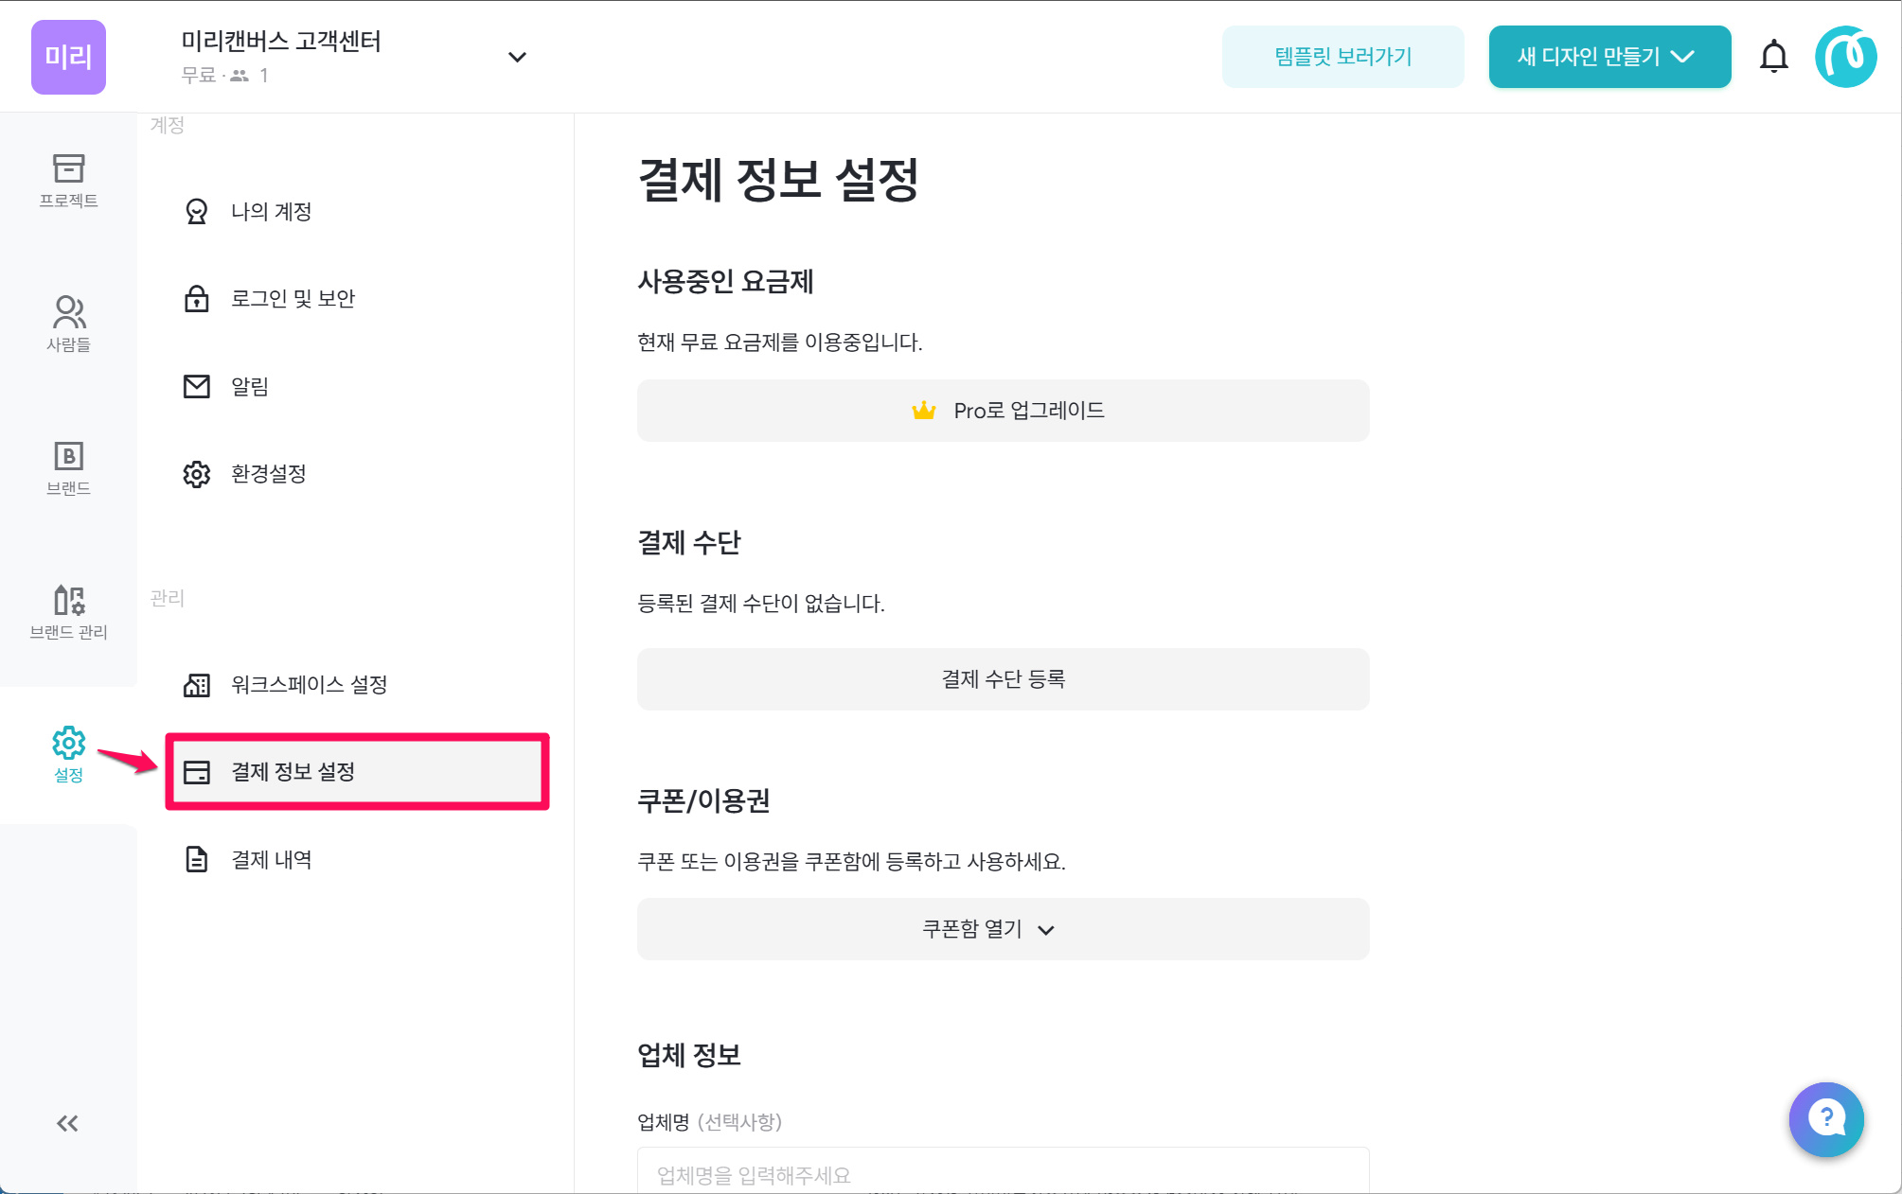This screenshot has height=1194, width=1902.
Task: Open 워크스페이스 설정 menu item
Action: pos(309,684)
